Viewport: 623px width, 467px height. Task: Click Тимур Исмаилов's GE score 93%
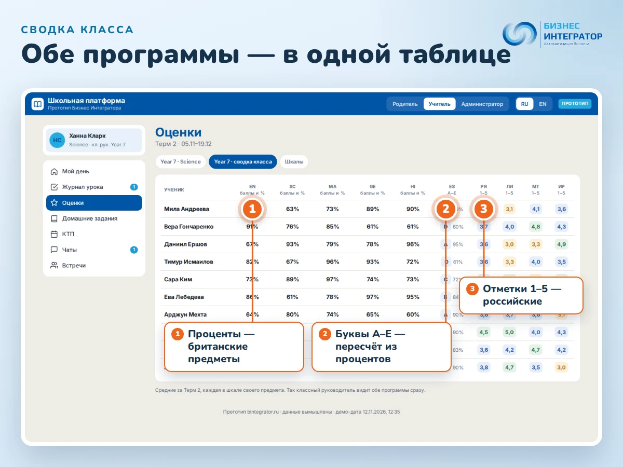tap(373, 262)
